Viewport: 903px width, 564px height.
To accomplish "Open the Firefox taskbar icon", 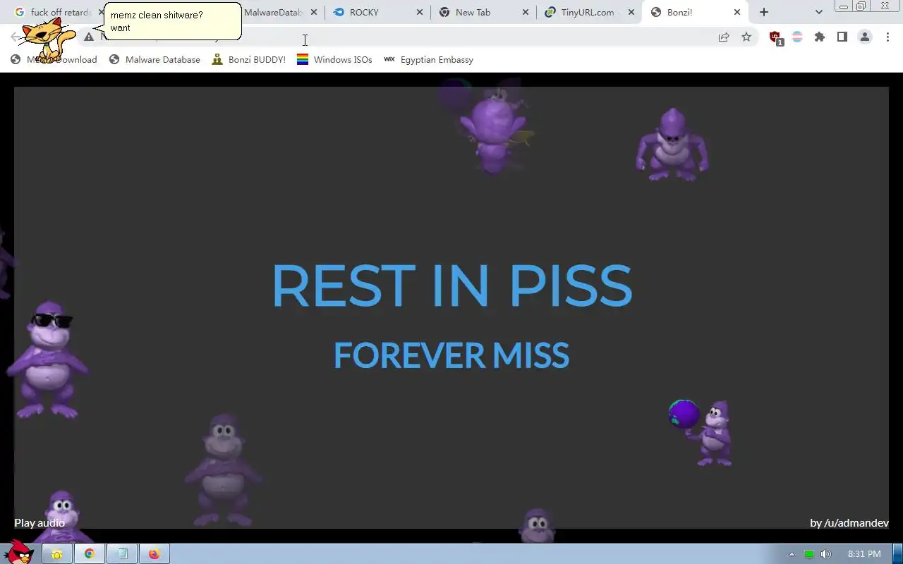I will click(x=154, y=553).
